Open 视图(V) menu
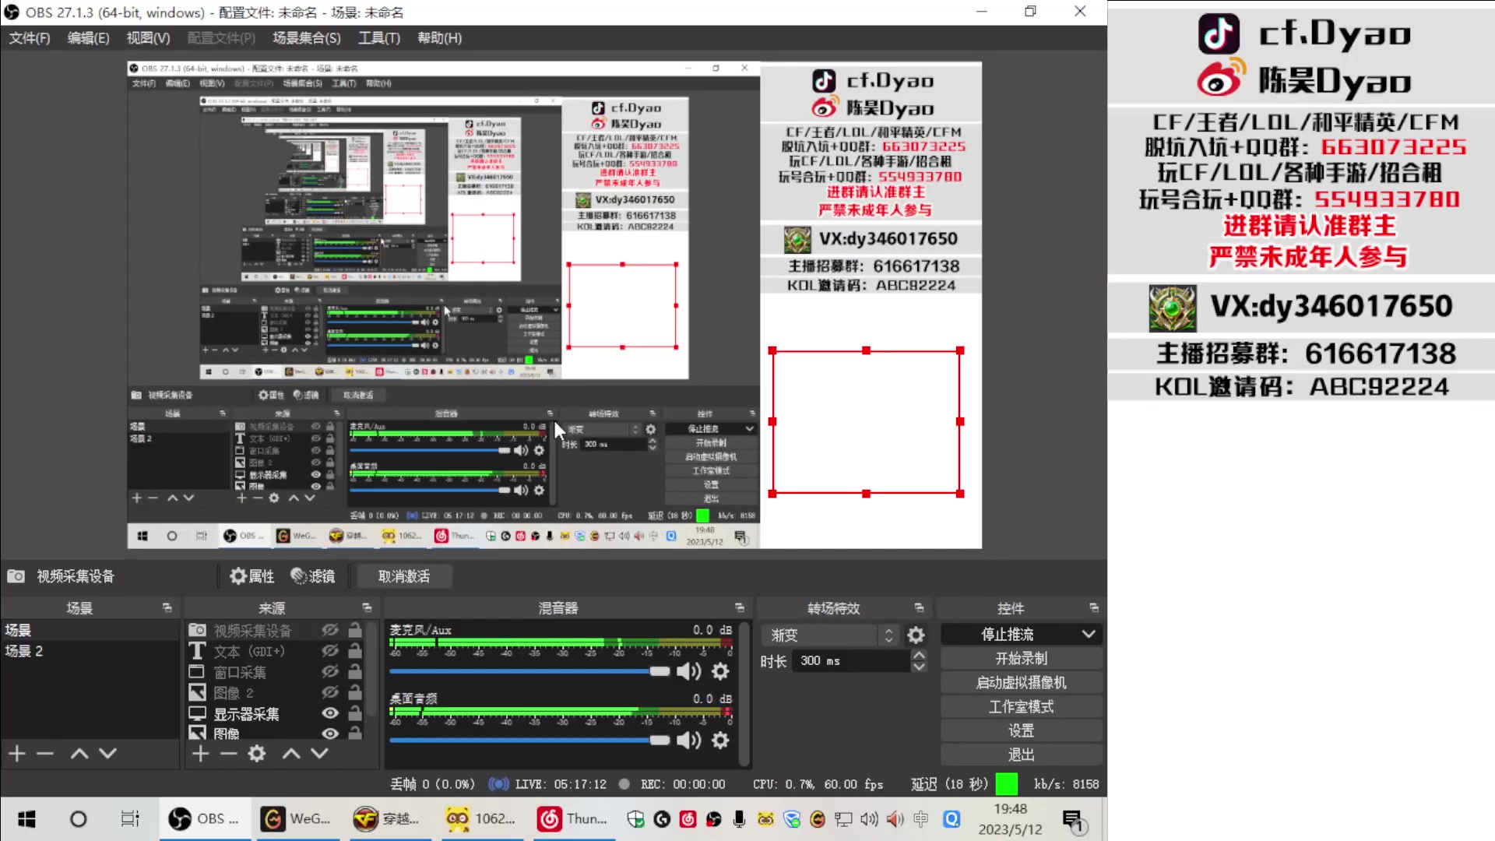The width and height of the screenshot is (1495, 841). (148, 38)
